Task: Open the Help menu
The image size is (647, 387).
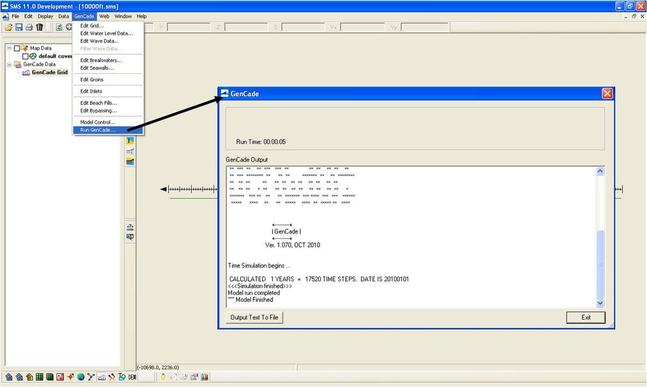Action: pyautogui.click(x=142, y=16)
